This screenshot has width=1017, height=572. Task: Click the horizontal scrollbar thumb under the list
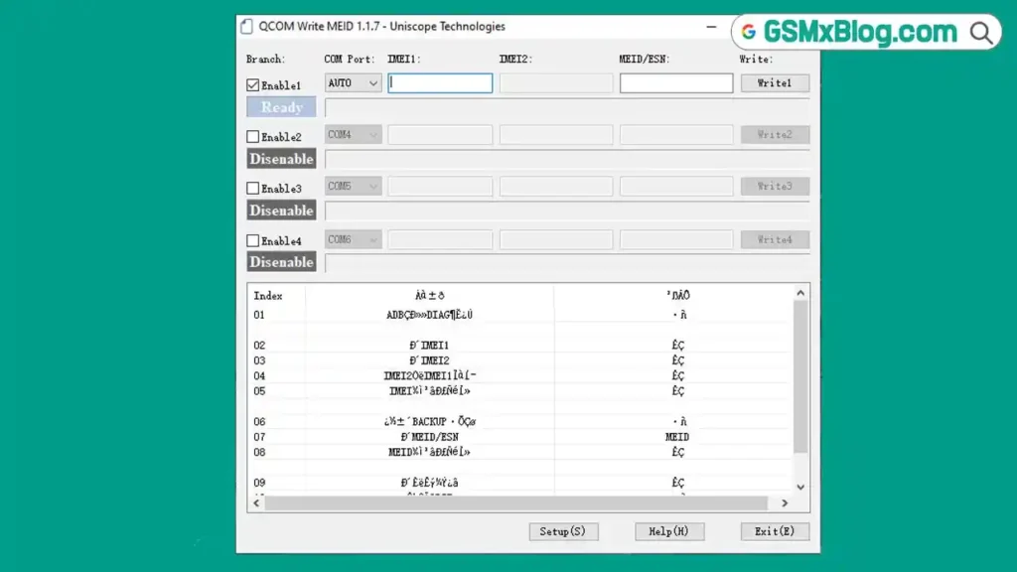tap(516, 503)
